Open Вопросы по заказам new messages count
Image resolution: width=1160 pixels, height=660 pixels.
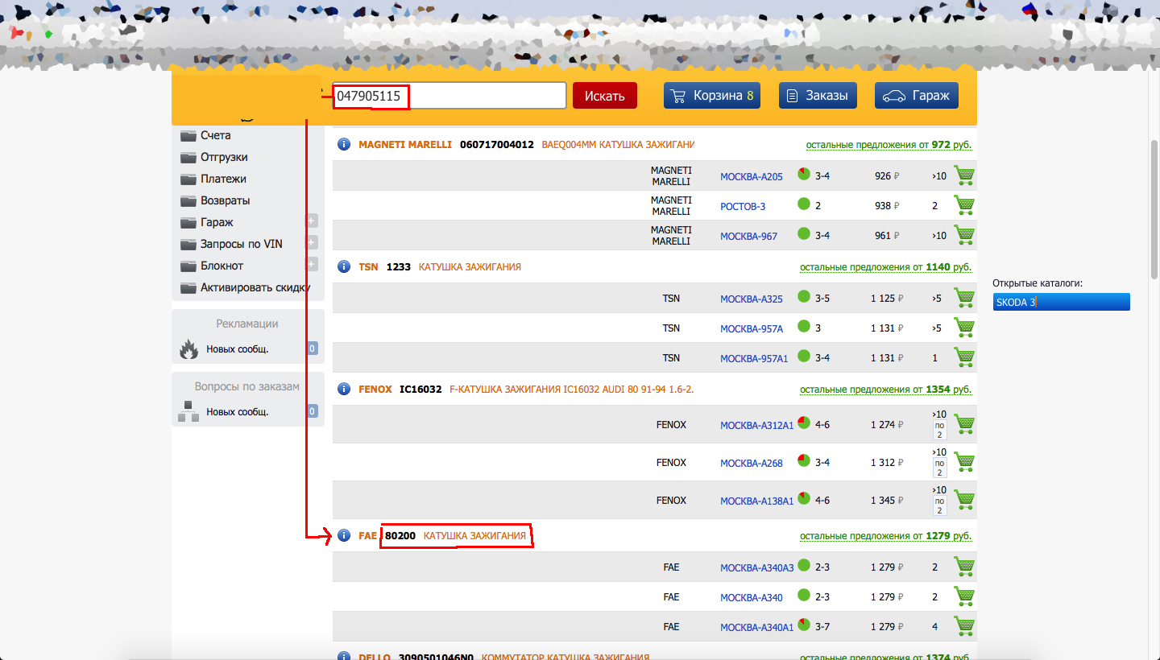(x=312, y=411)
